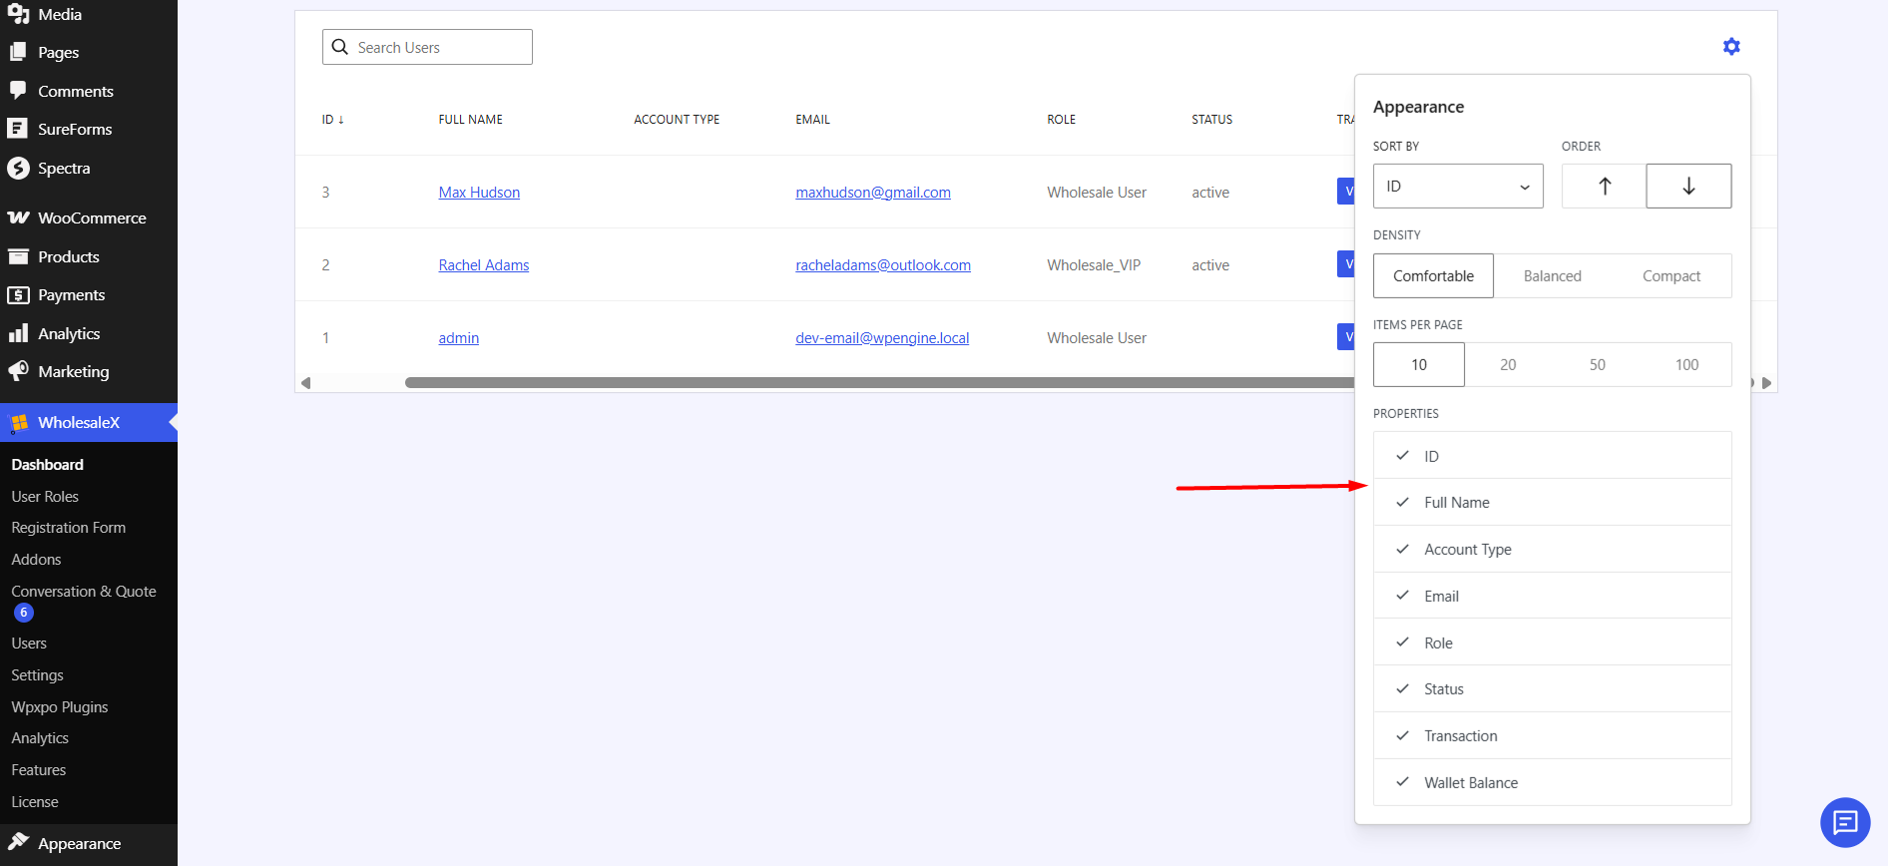Image resolution: width=1888 pixels, height=866 pixels.
Task: Open Settings submenu item
Action: point(37,674)
